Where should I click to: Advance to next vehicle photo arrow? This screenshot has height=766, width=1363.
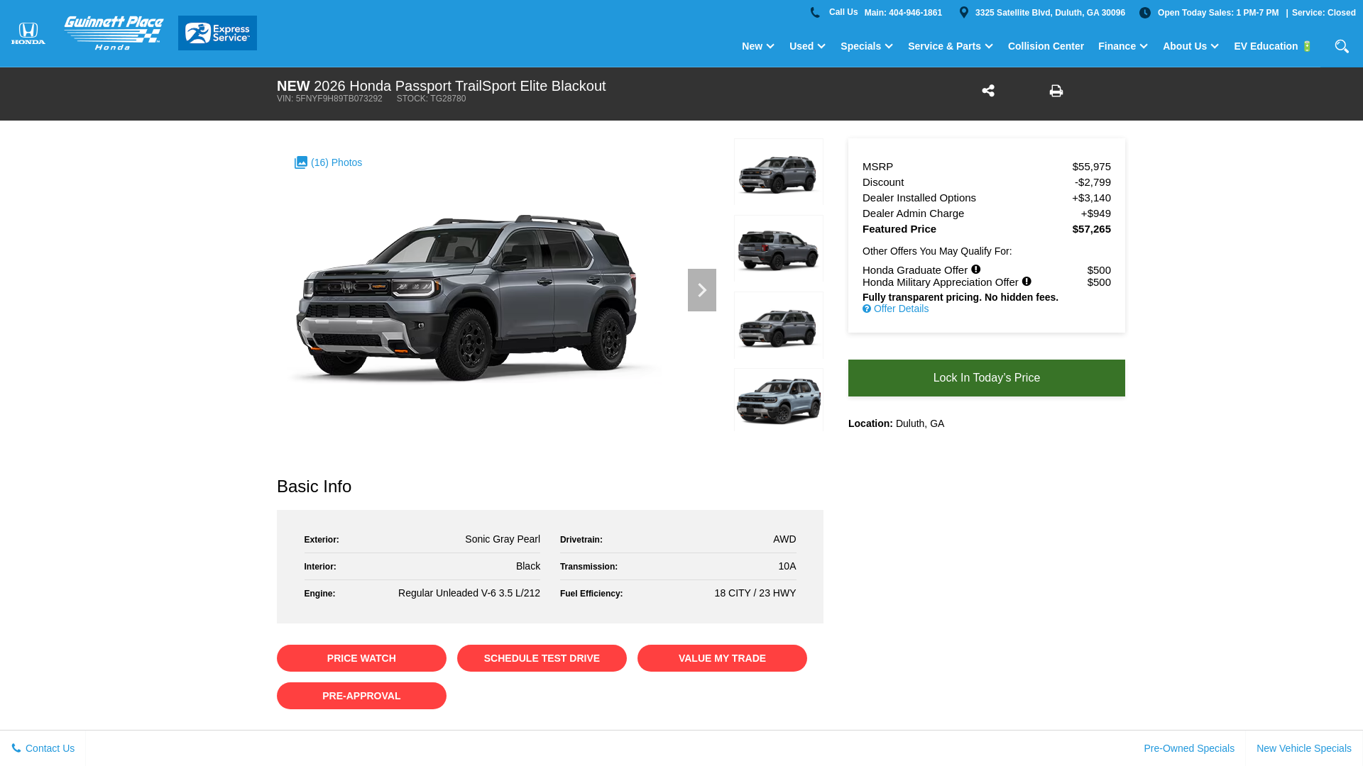coord(702,290)
